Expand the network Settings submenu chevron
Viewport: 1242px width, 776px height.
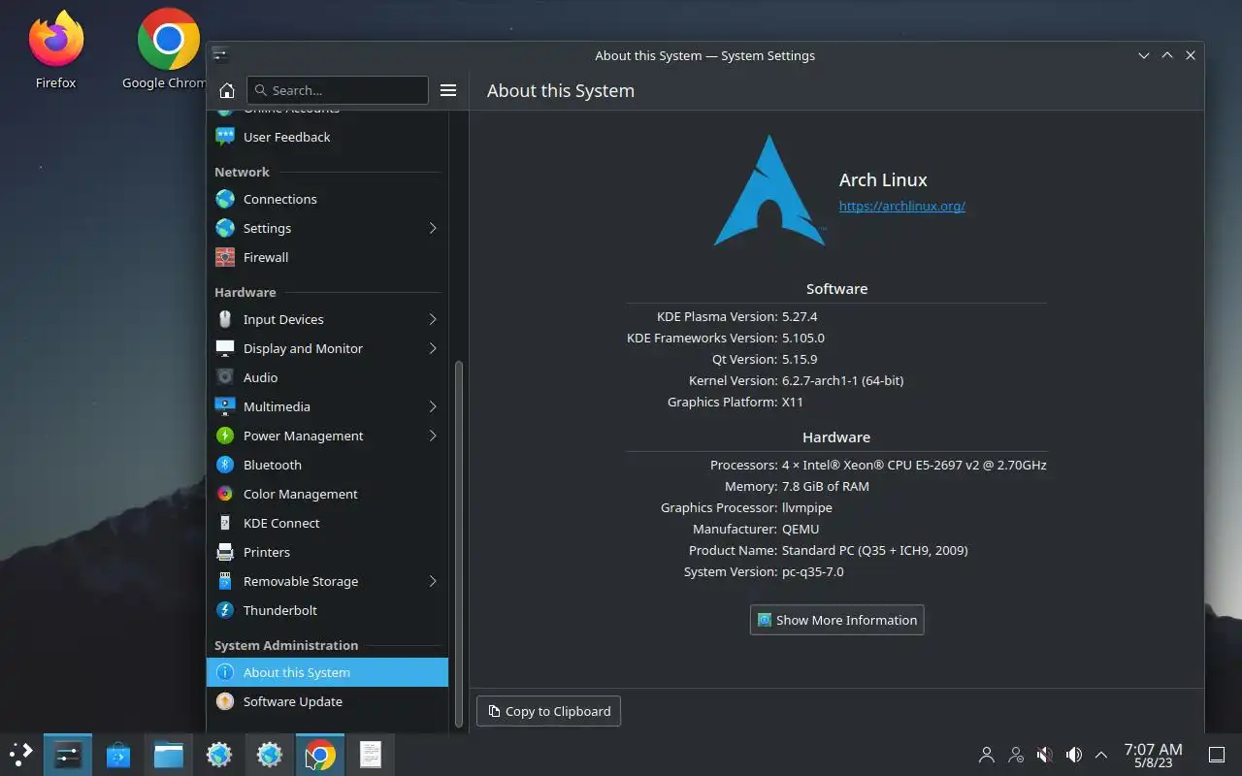click(433, 228)
